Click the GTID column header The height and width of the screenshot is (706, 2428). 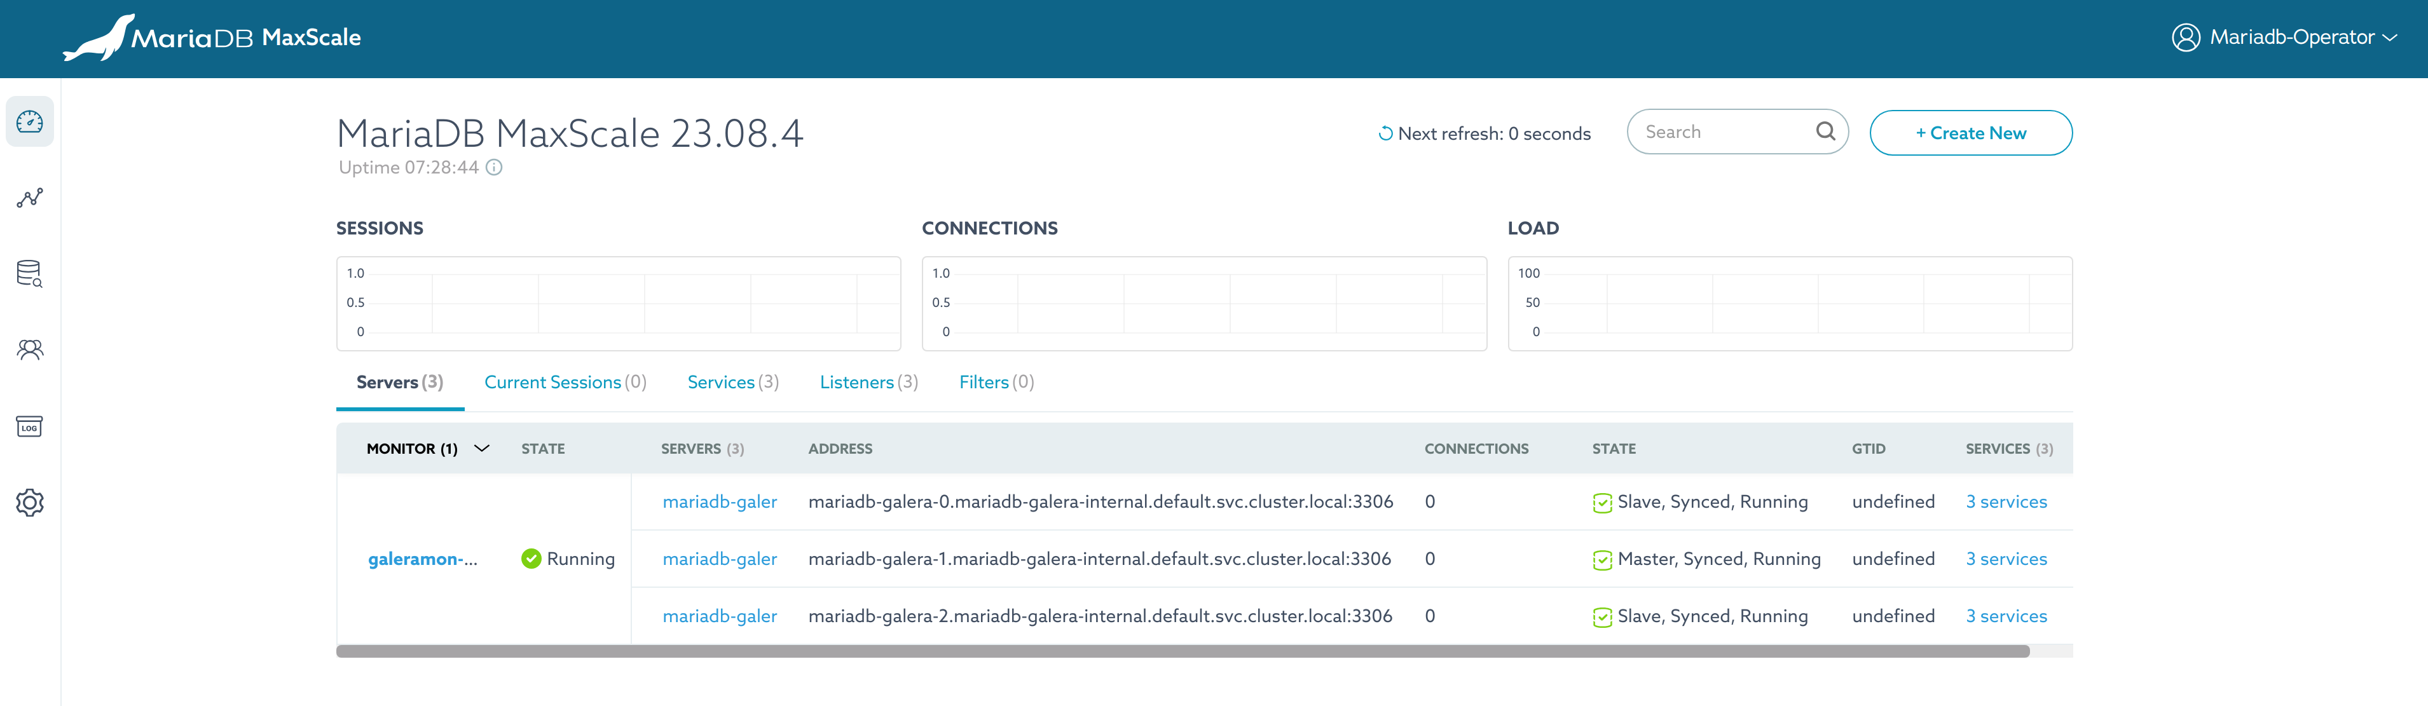coord(1868,449)
